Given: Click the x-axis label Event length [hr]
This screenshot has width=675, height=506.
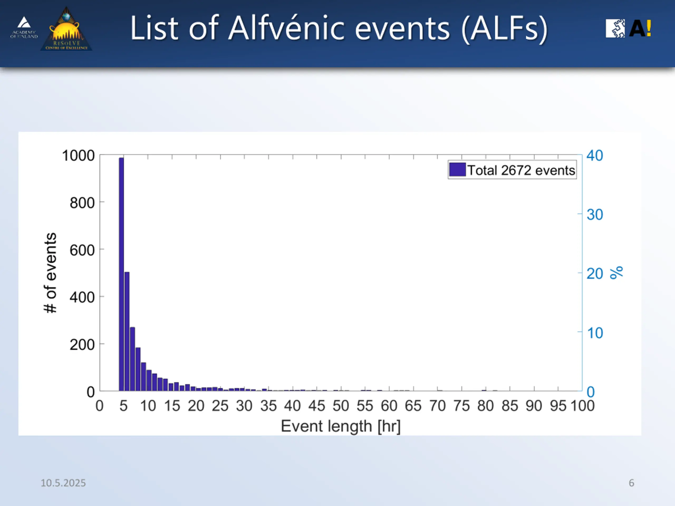Looking at the screenshot, I should click(341, 426).
